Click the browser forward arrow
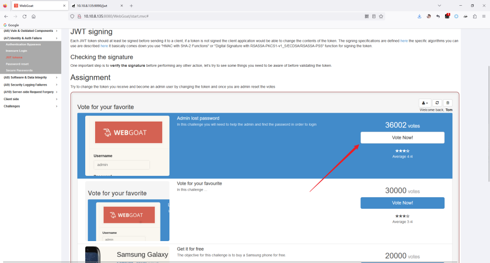The height and width of the screenshot is (263, 490). [15, 16]
